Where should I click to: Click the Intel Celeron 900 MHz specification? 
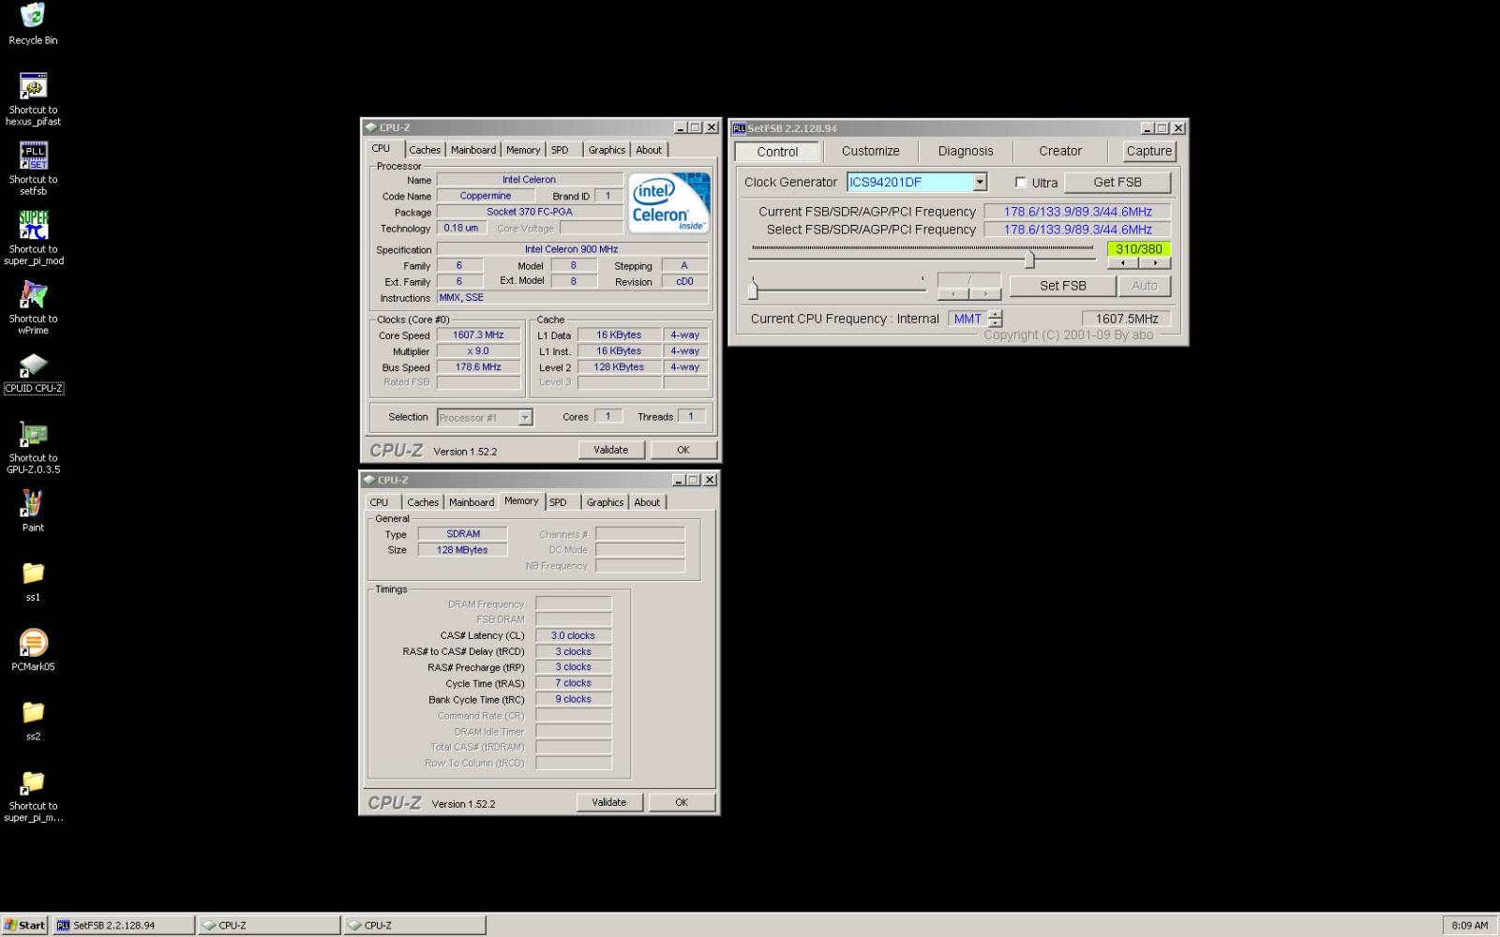(x=571, y=249)
